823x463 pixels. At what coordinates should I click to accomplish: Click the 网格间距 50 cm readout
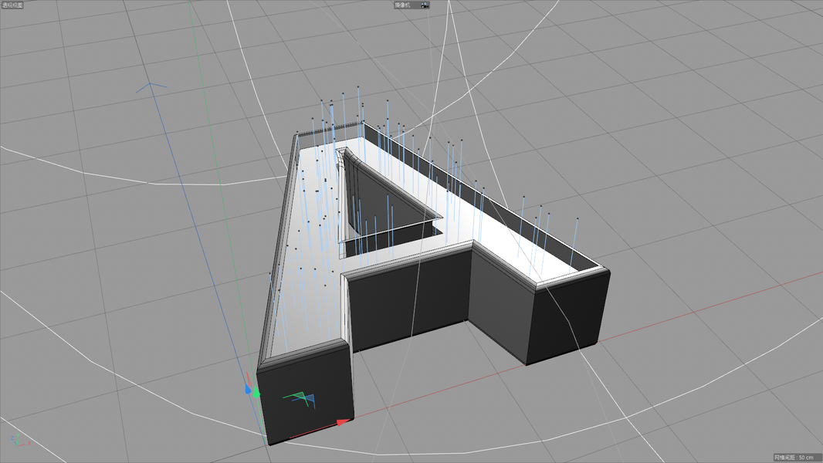798,458
